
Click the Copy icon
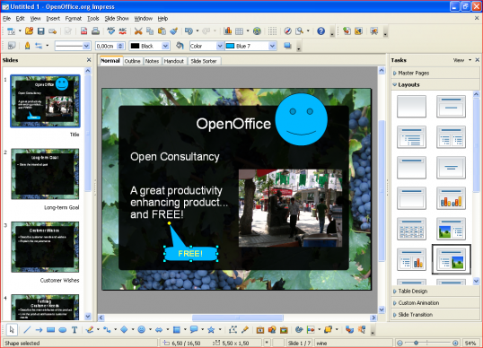point(150,30)
